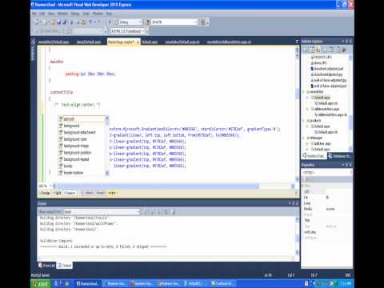Viewport: 384px width, 288px height.
Task: Select background-repeat in the autocomplete list
Action: (82, 159)
